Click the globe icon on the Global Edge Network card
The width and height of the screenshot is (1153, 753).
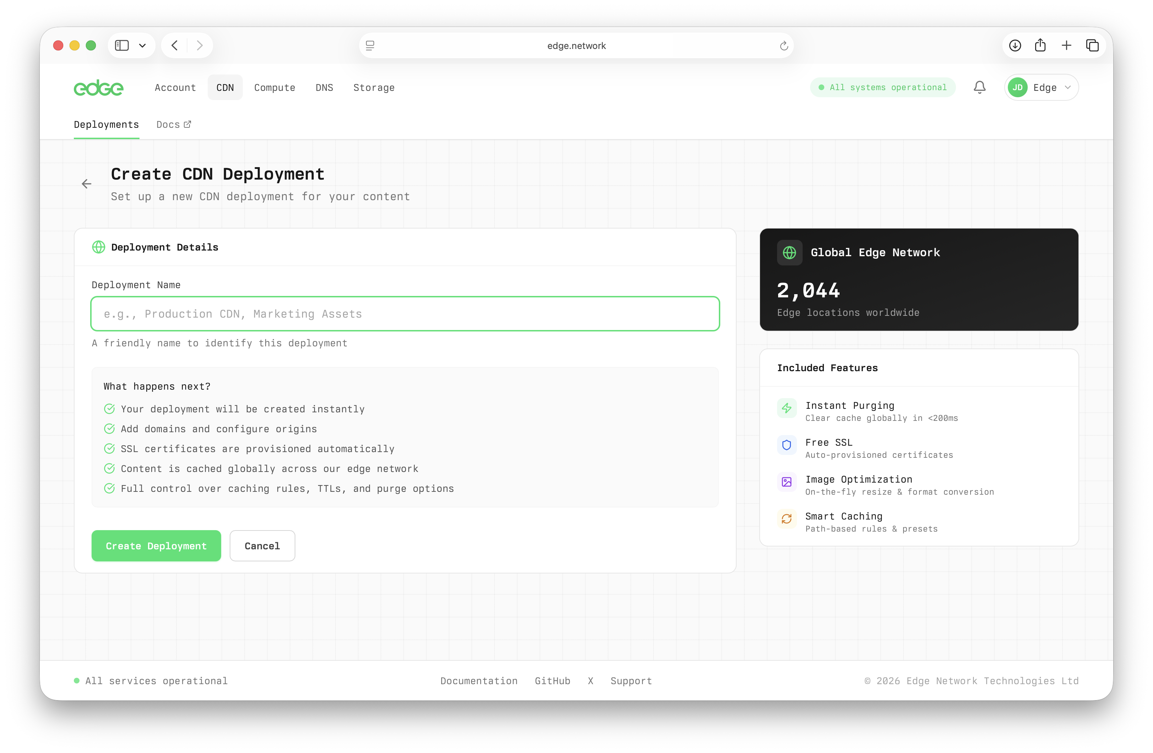(789, 252)
